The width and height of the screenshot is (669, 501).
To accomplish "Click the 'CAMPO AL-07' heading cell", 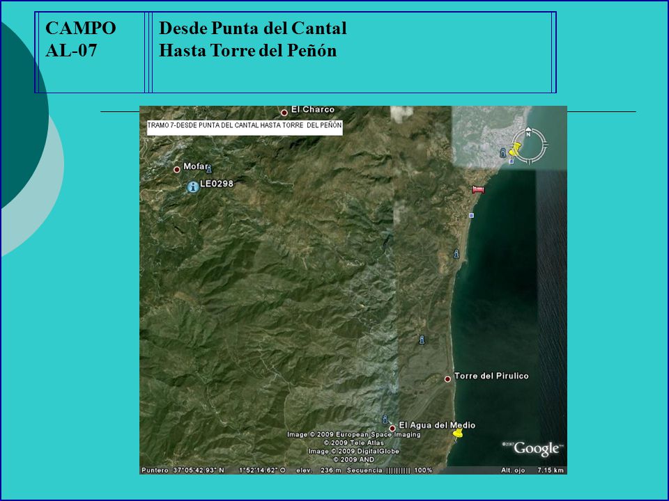I will (x=91, y=52).
